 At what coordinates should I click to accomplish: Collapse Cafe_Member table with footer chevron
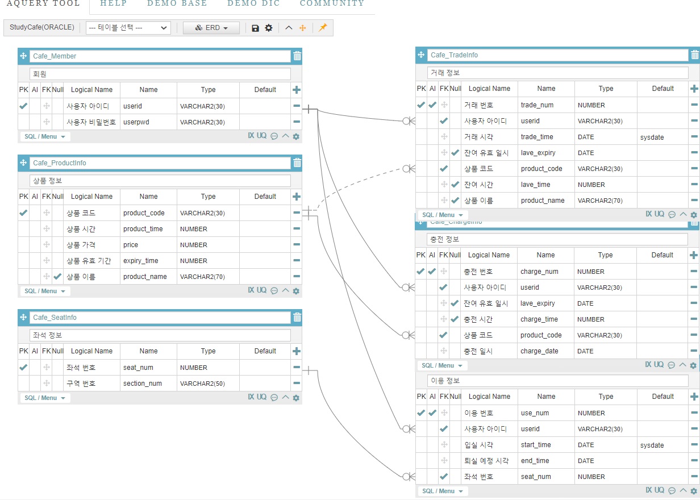click(x=286, y=136)
